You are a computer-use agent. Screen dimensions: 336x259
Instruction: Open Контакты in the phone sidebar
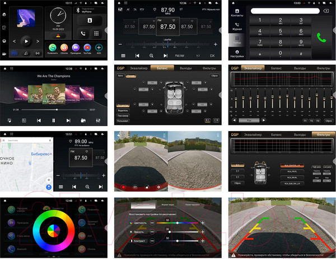(237, 12)
